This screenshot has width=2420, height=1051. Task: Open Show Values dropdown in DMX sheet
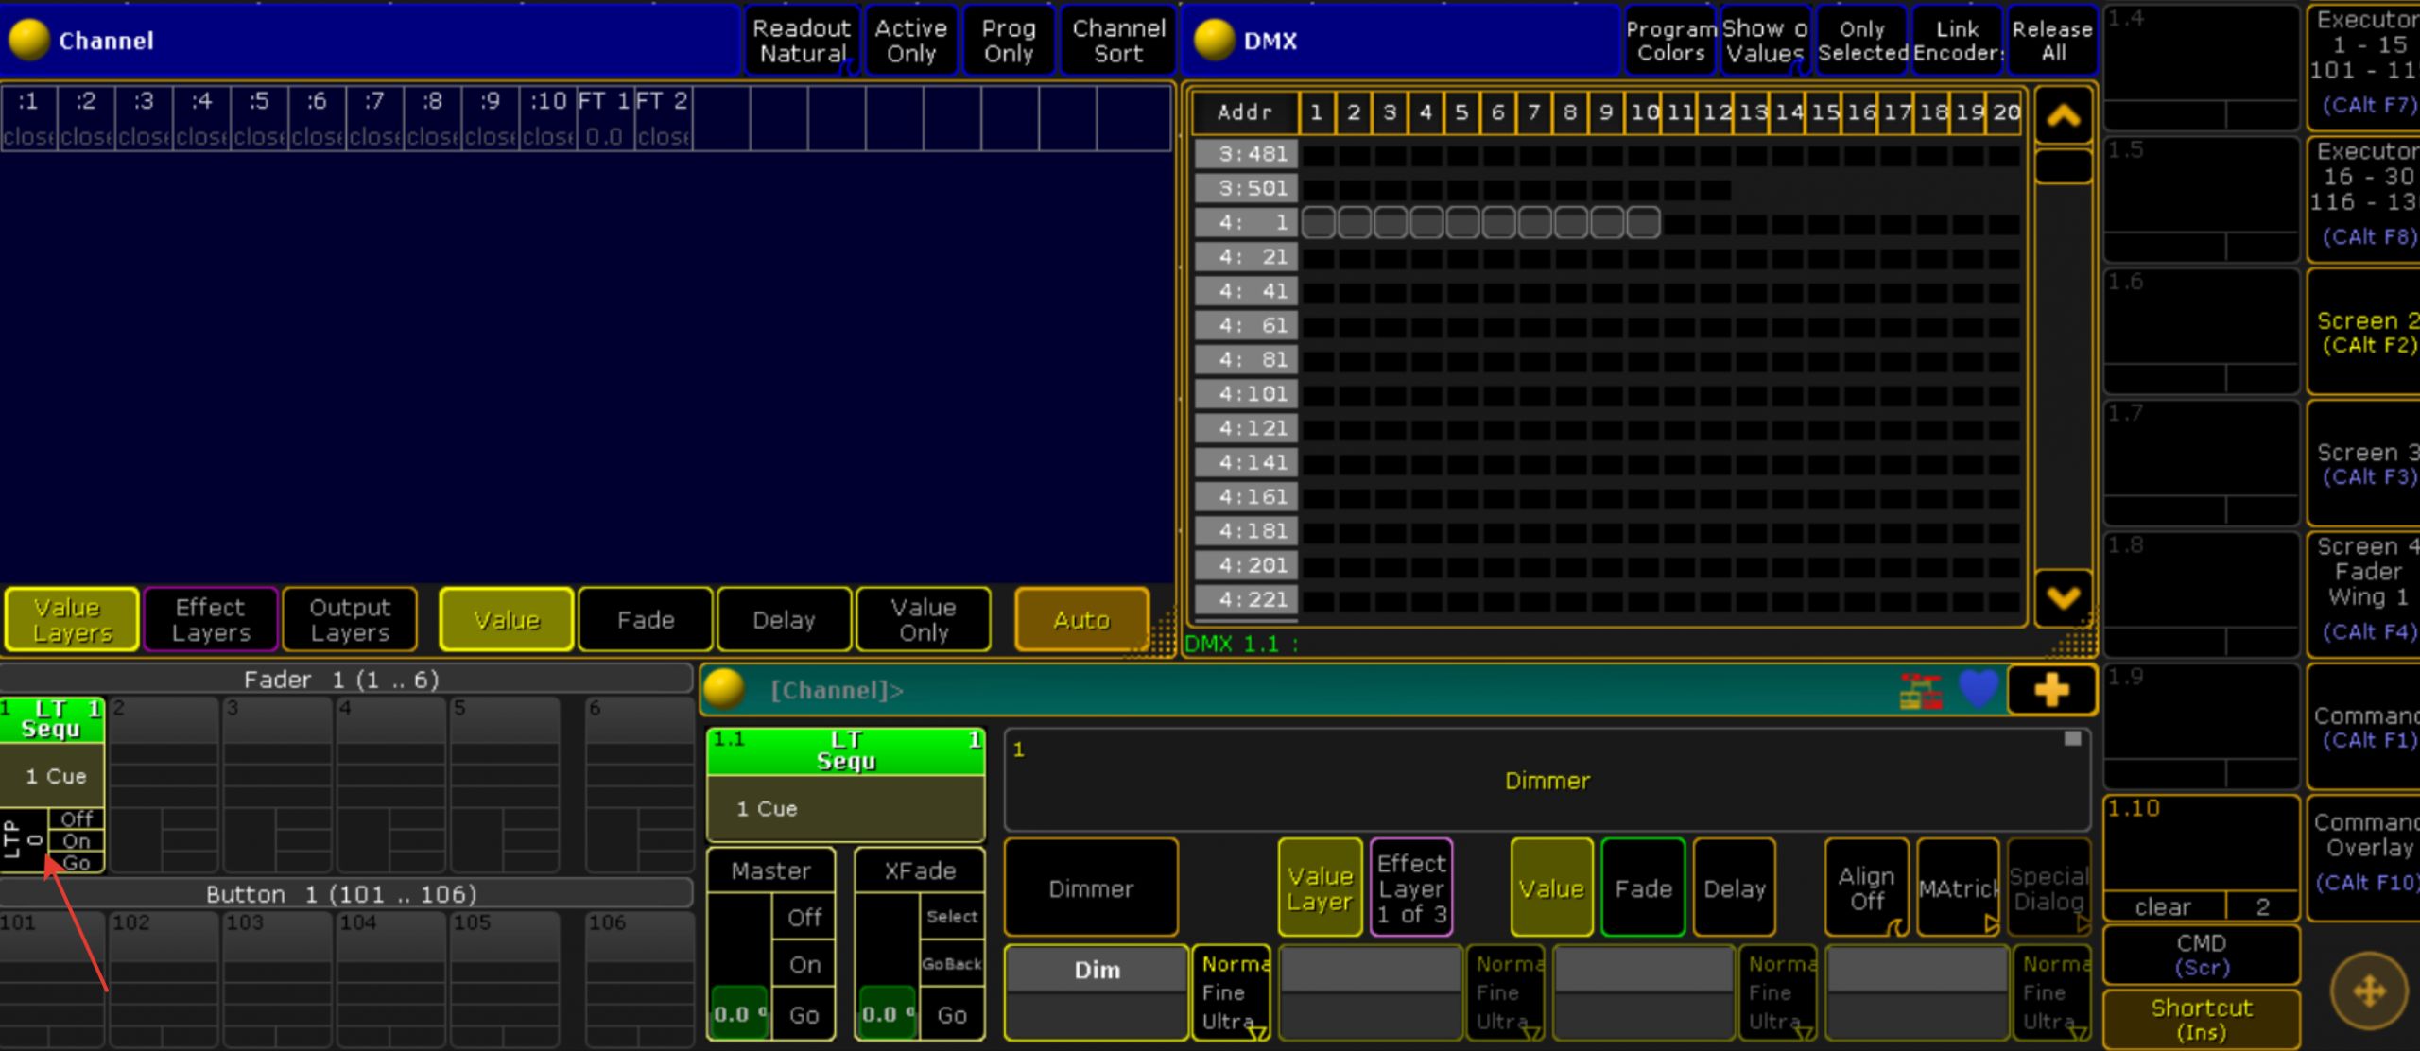coord(1765,41)
